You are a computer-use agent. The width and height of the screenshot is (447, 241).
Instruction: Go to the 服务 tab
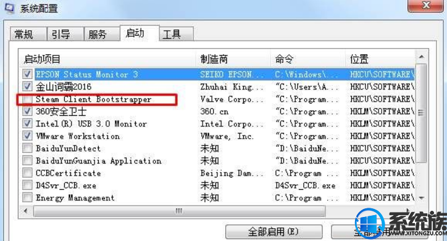[x=102, y=35]
